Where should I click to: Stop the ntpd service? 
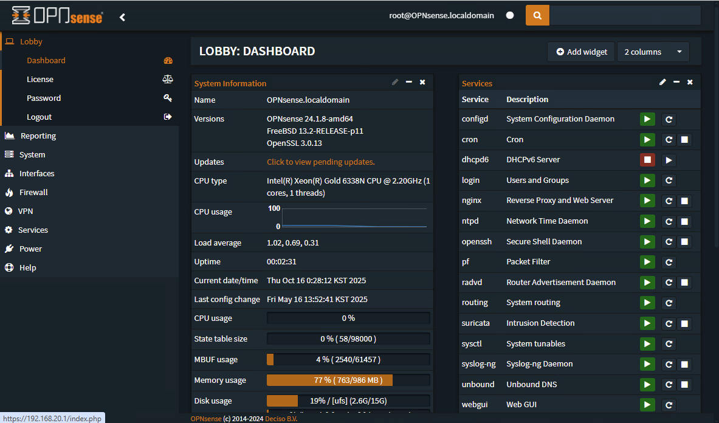[684, 221]
